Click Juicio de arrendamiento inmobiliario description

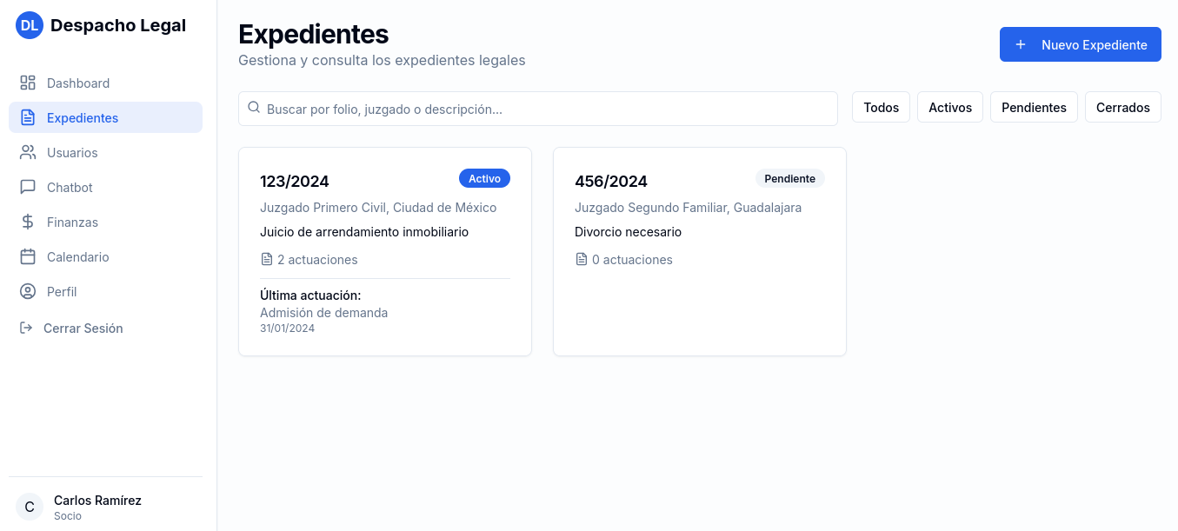pyautogui.click(x=364, y=232)
